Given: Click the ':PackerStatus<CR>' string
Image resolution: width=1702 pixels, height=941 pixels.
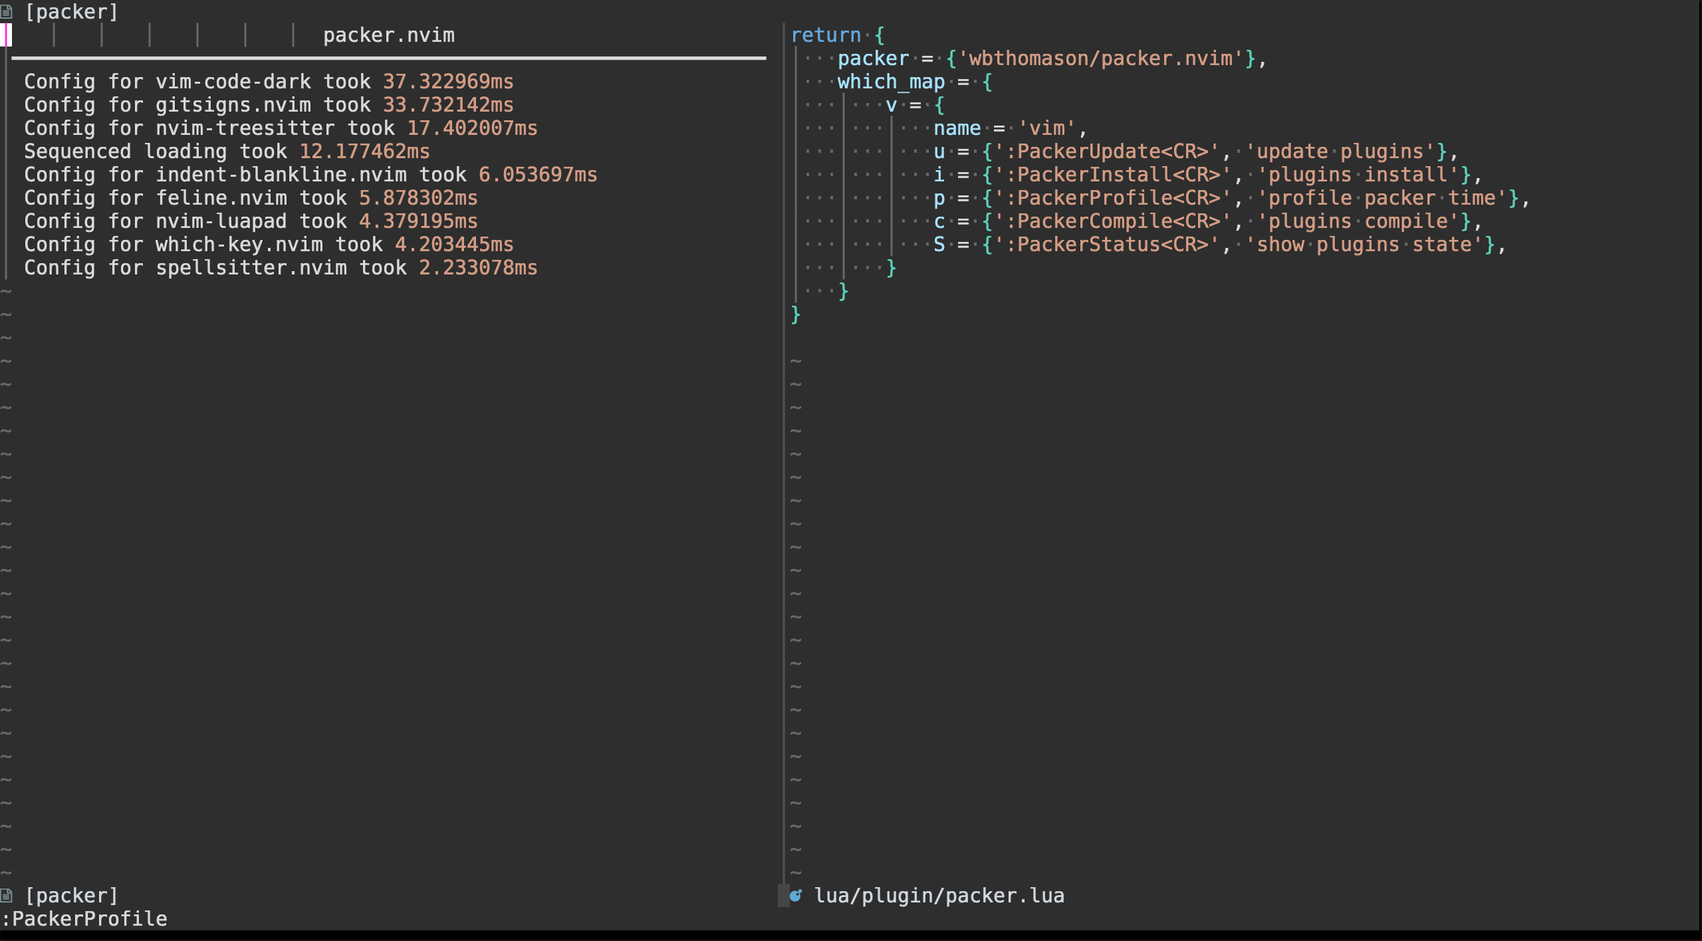Looking at the screenshot, I should click(x=1106, y=245).
